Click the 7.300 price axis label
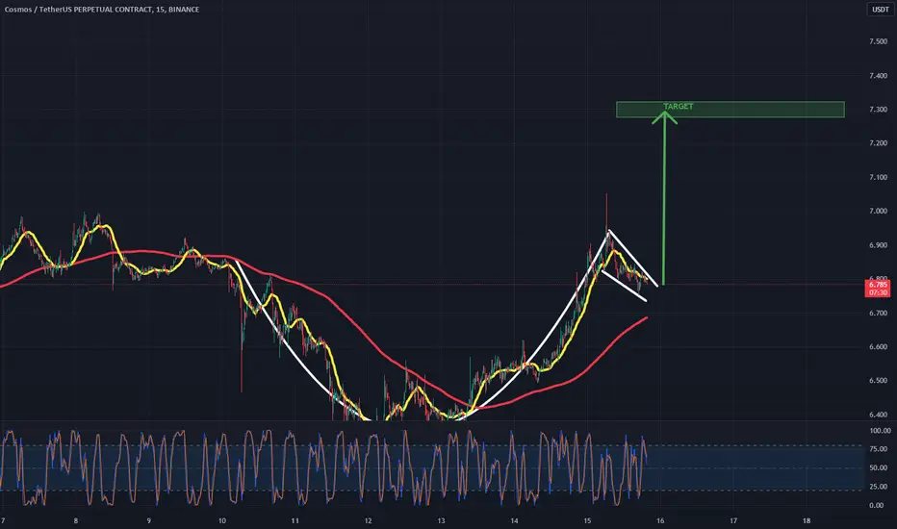The image size is (897, 529). click(x=878, y=110)
